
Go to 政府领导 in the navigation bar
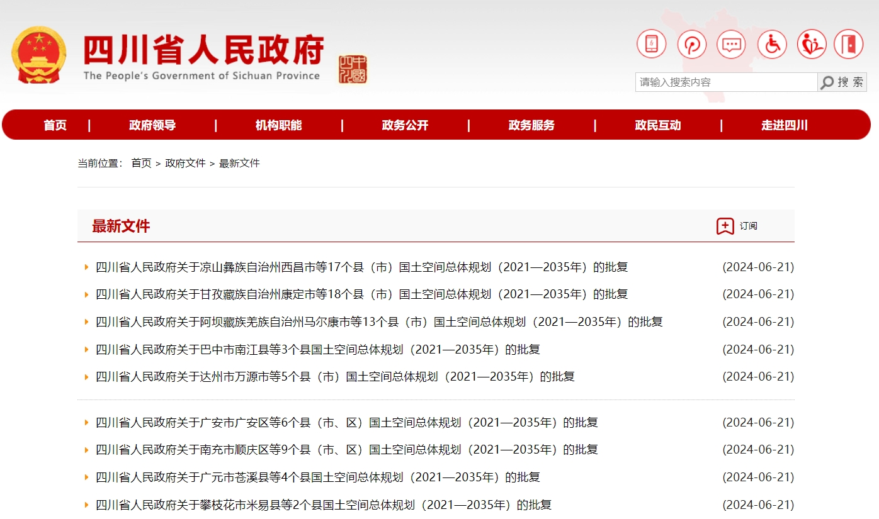[x=152, y=125]
